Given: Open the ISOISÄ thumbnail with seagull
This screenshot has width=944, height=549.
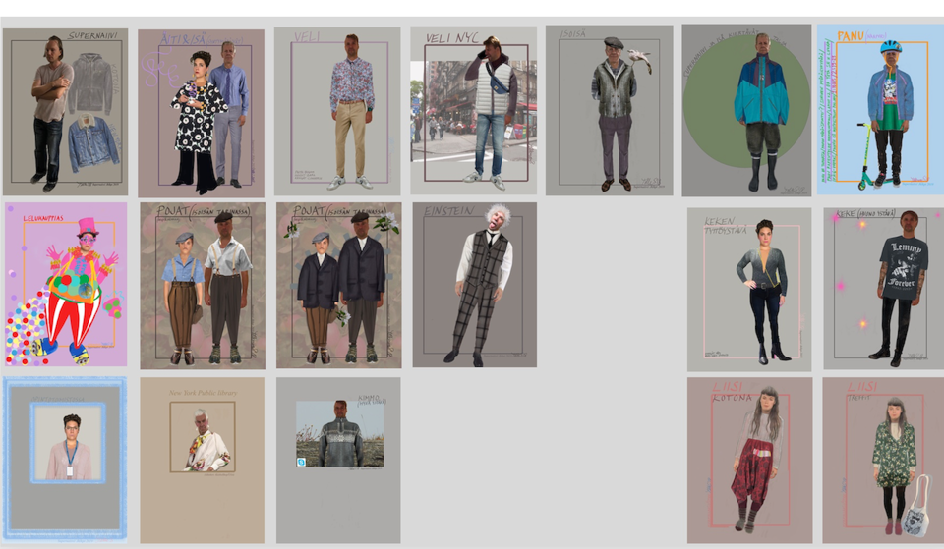Looking at the screenshot, I should [610, 110].
